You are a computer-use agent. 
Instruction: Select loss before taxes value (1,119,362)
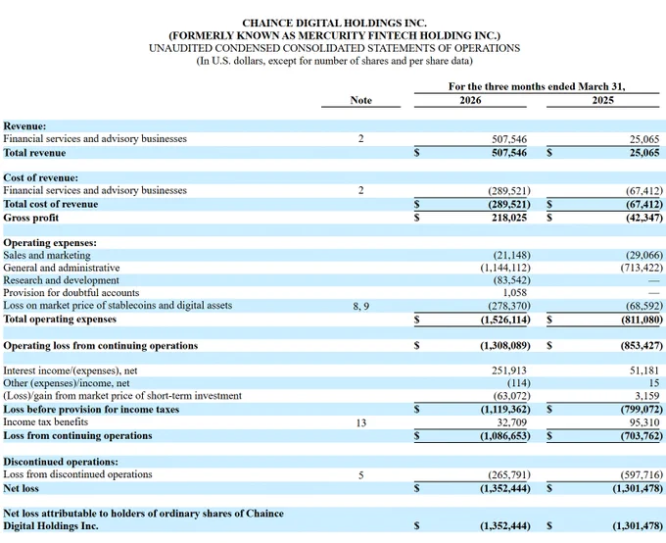pos(505,410)
